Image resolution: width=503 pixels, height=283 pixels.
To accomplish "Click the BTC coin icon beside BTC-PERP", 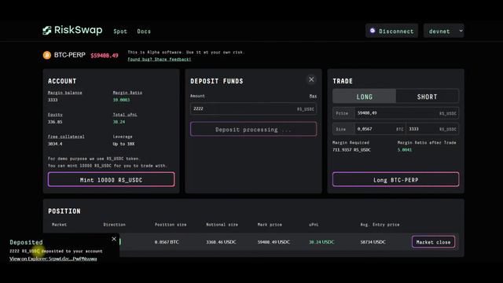I will click(47, 55).
